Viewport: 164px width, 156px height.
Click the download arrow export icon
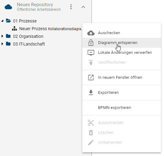[x=91, y=93]
